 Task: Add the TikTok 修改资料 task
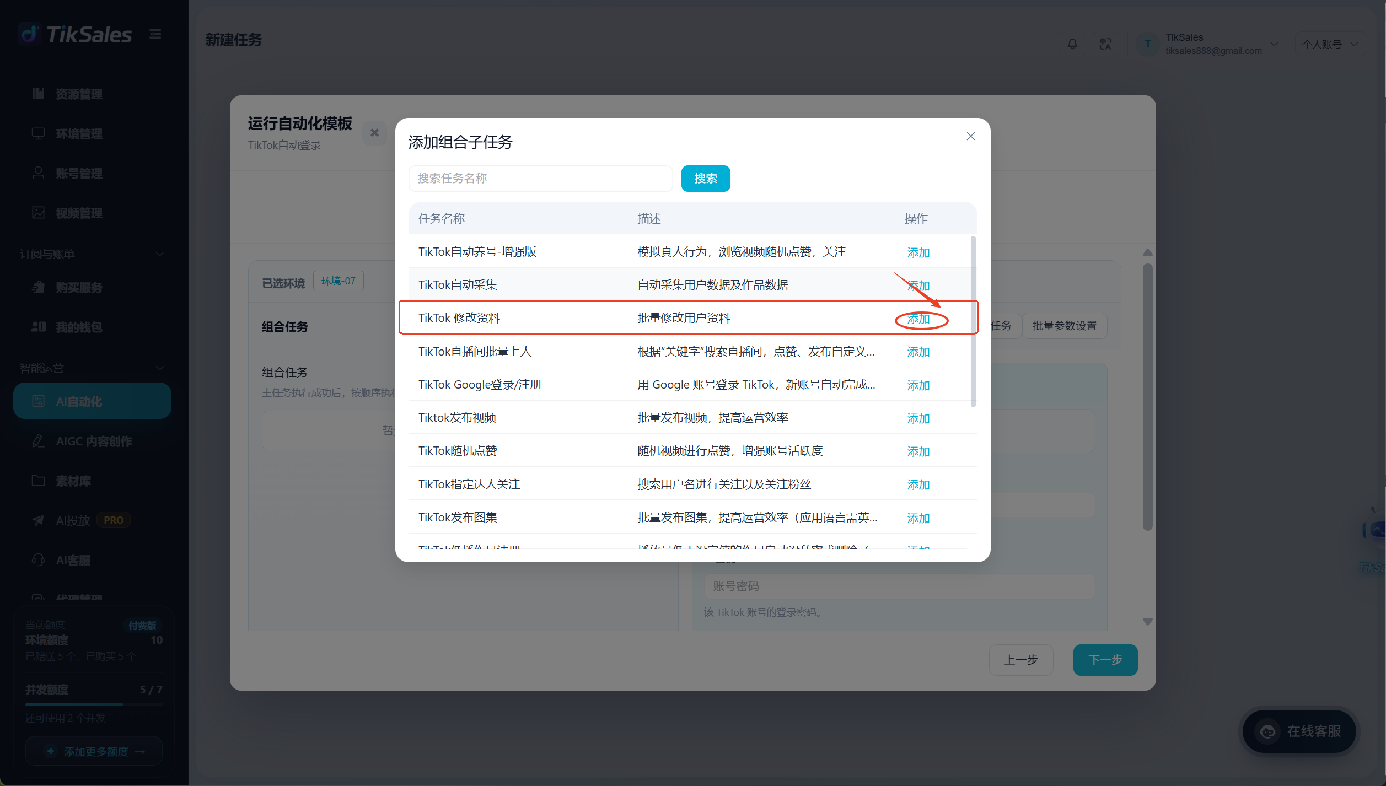918,319
